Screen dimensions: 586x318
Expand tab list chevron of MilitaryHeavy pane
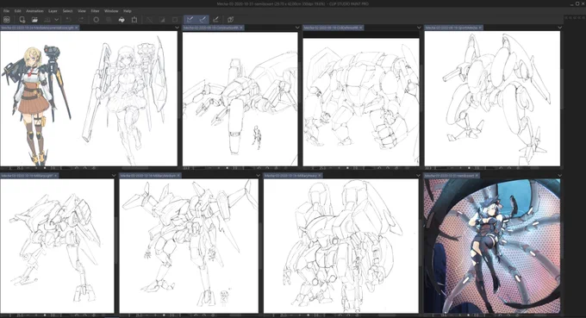(x=418, y=176)
